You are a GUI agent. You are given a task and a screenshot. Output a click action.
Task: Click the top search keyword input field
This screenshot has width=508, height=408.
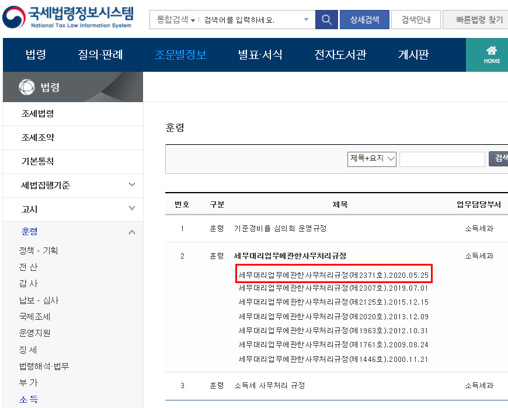click(252, 20)
